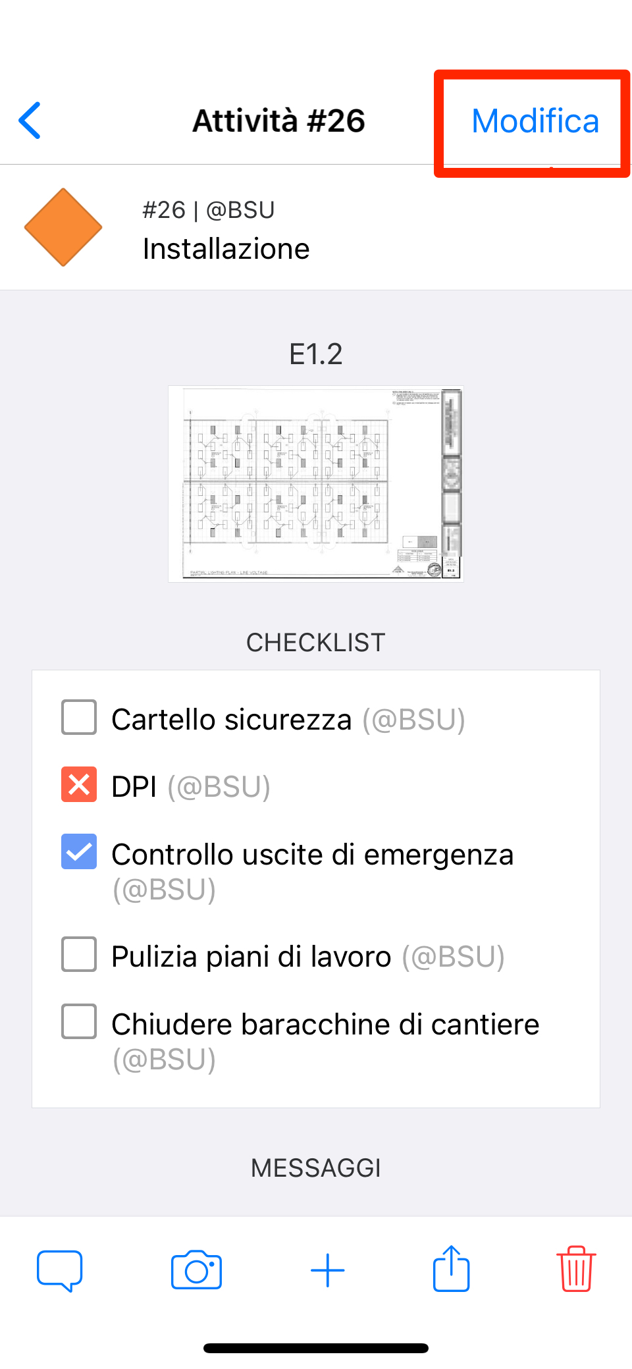Tap the share export icon
632x1369 pixels.
[451, 1268]
